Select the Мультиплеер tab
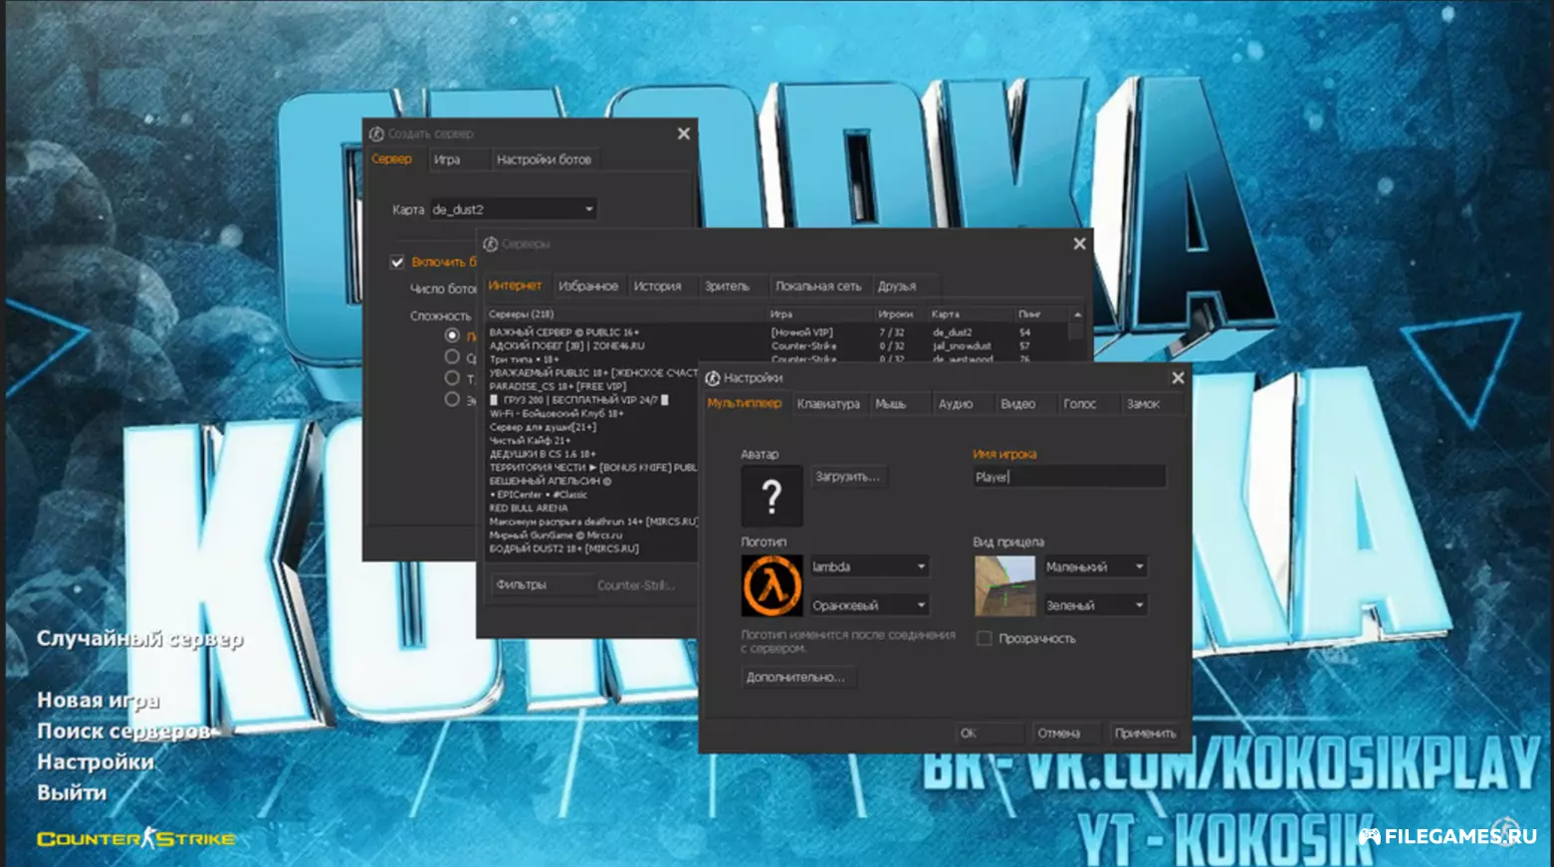The height and width of the screenshot is (867, 1554). tap(745, 403)
